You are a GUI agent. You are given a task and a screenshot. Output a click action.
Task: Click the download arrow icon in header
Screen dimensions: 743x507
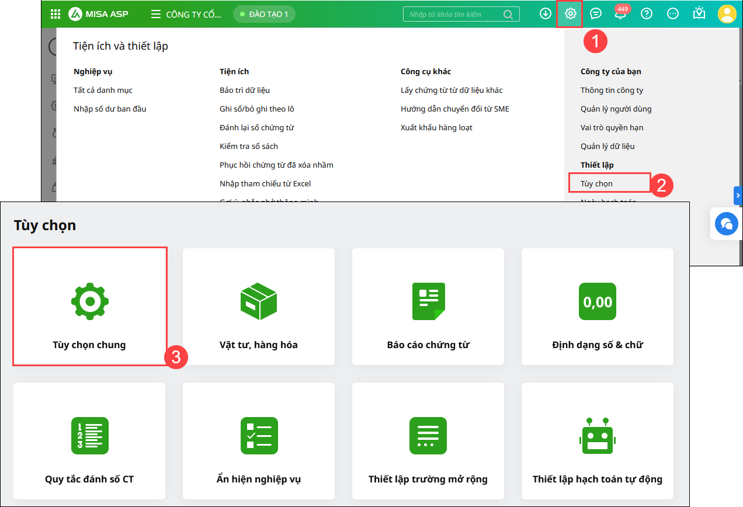545,14
